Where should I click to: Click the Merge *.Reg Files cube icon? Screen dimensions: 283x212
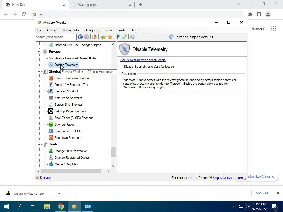point(51,164)
